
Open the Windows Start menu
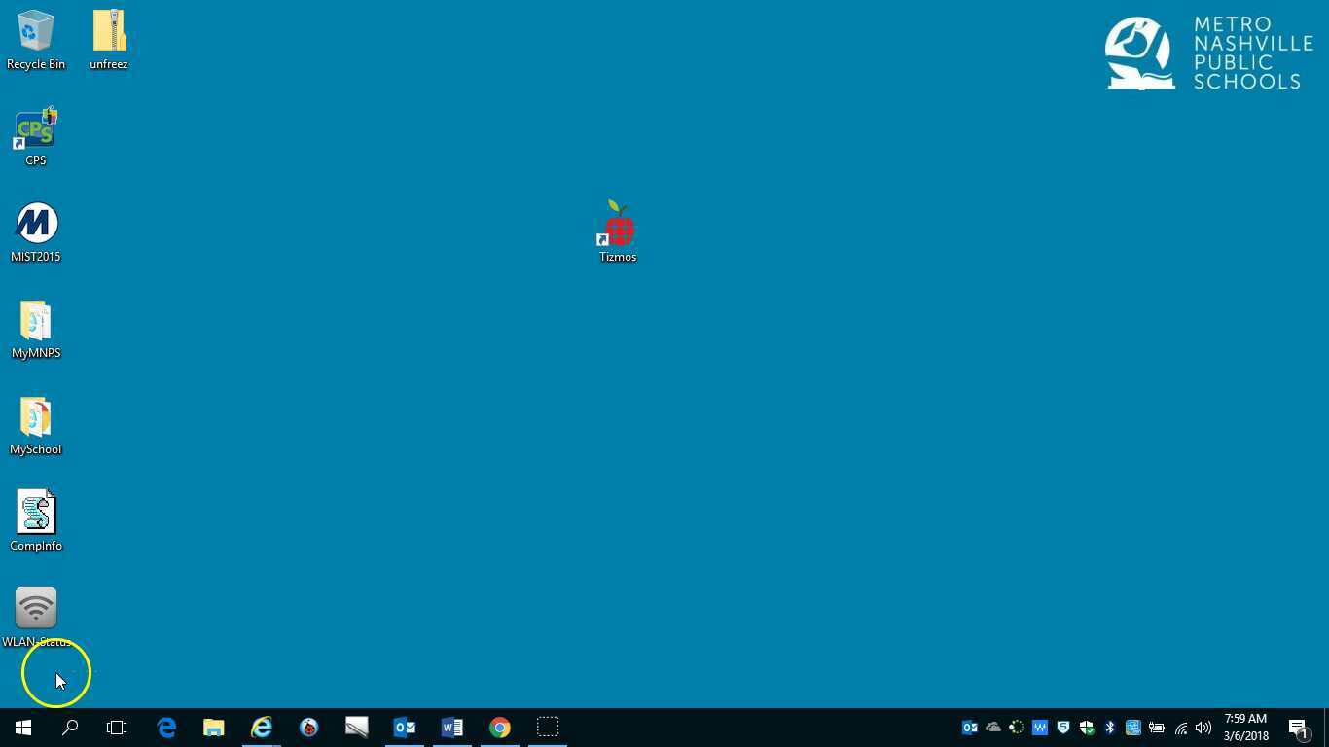coord(23,728)
